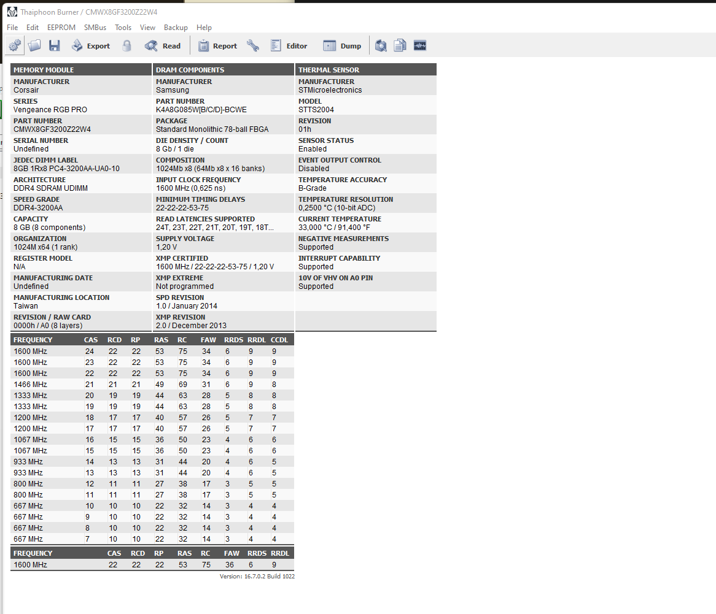716x614 pixels.
Task: Click the DDR4 SDRAM UDIMM architecture value
Action: point(51,188)
